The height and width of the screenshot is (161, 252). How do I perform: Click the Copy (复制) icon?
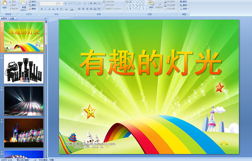pos(10,5)
